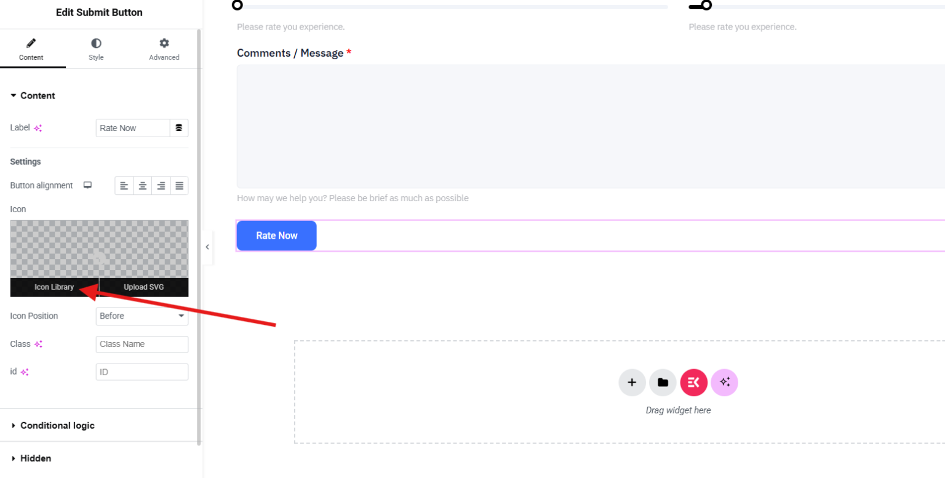945x478 pixels.
Task: Open dynamic tags icon beside the Label field
Action: [x=179, y=127]
